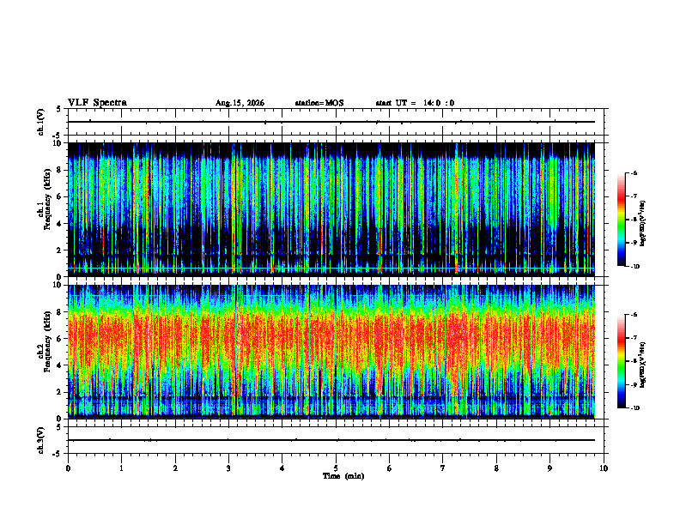Click the ch.1 spectrogram color bar
Image resolution: width=680 pixels, height=525 pixels.
pyautogui.click(x=621, y=220)
